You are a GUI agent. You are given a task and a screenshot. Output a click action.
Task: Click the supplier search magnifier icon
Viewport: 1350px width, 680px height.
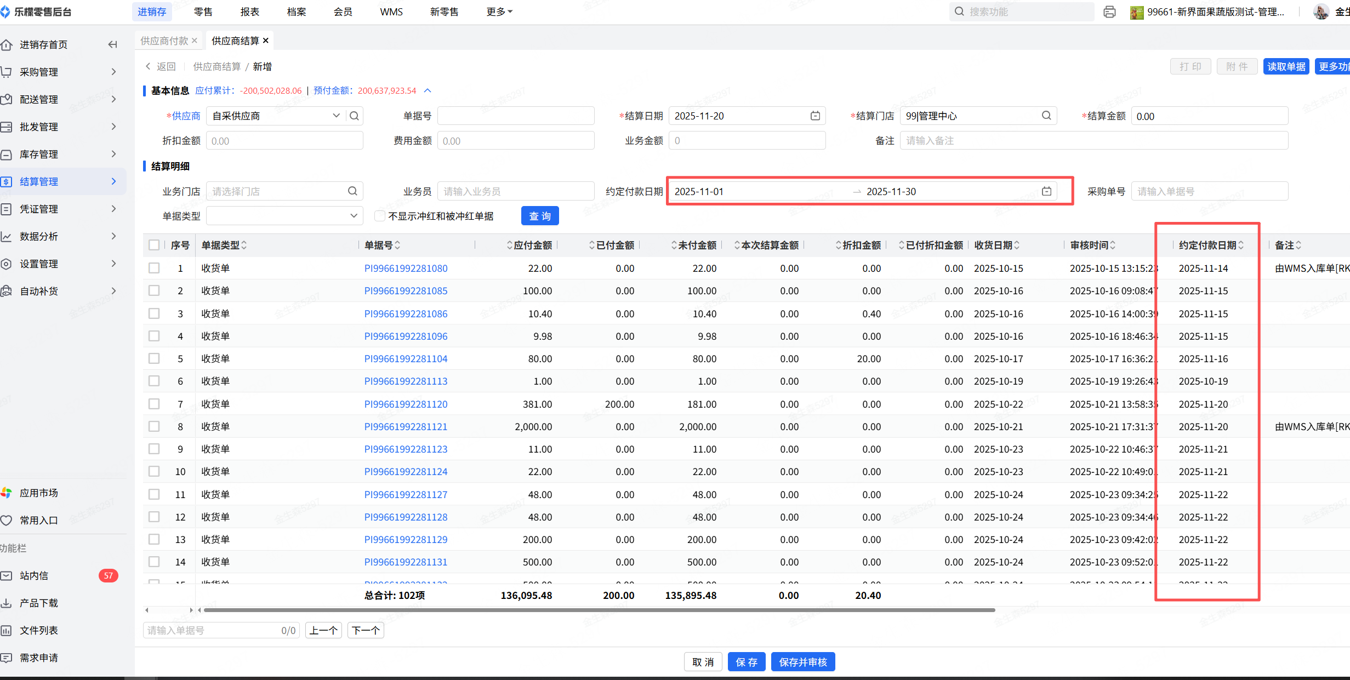click(355, 116)
